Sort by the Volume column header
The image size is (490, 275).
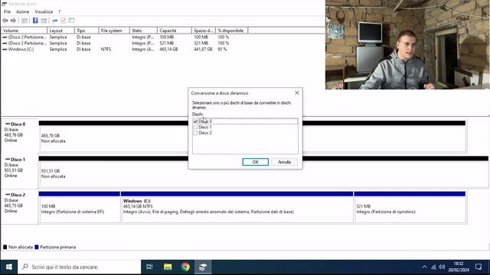(24, 31)
